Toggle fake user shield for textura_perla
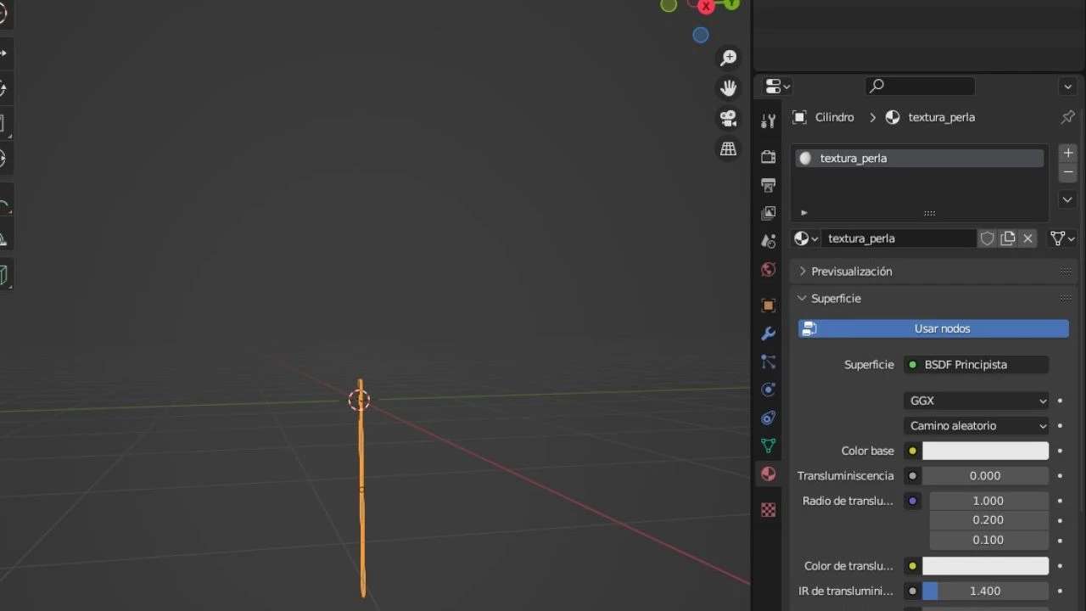The image size is (1086, 611). click(987, 238)
